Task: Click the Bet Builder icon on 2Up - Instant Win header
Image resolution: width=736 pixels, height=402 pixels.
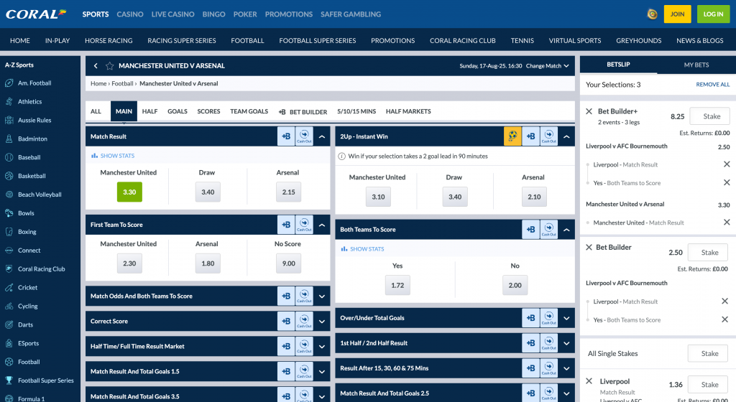Action: [531, 136]
